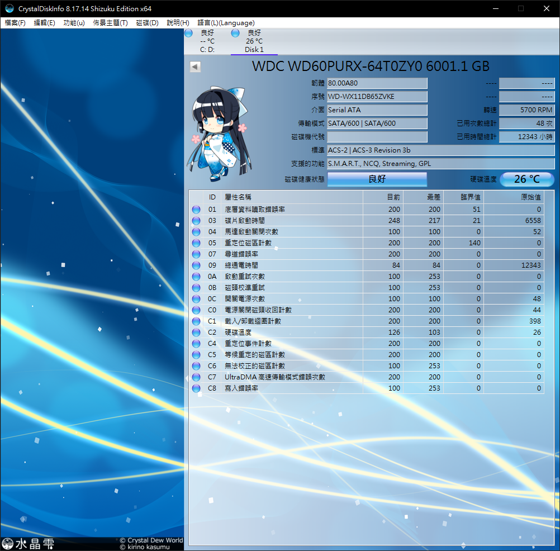Screen dimensions: 560x551
Task: Open the 說明(H) menu
Action: pyautogui.click(x=178, y=23)
